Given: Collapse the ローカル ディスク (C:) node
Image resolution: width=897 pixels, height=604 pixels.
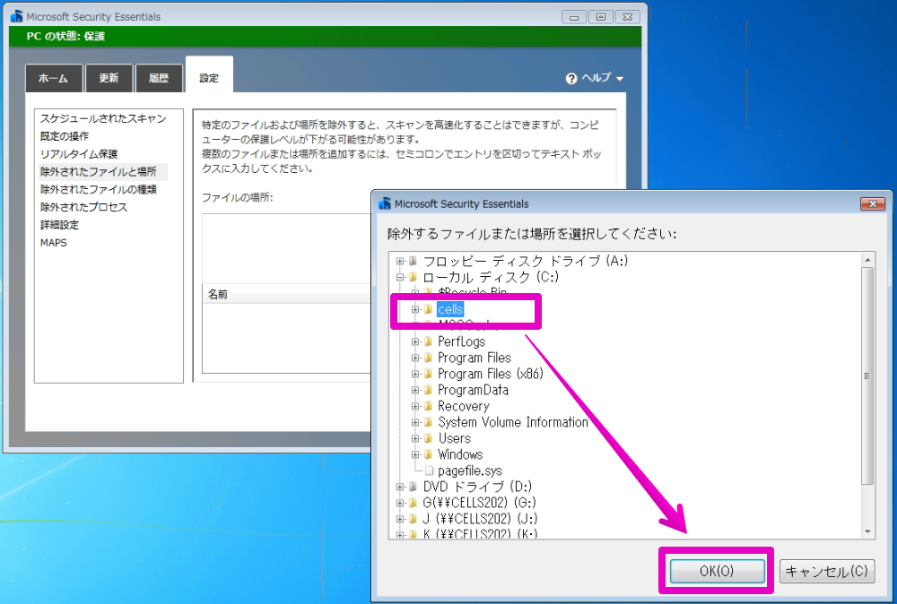Looking at the screenshot, I should (x=400, y=277).
